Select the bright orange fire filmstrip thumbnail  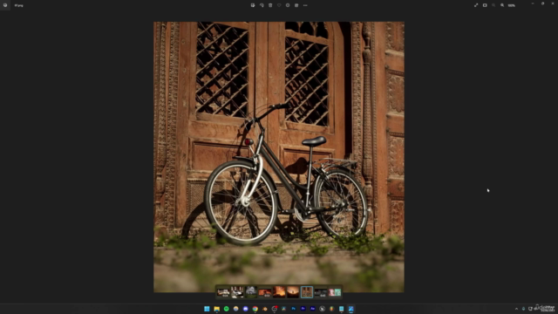click(x=279, y=292)
